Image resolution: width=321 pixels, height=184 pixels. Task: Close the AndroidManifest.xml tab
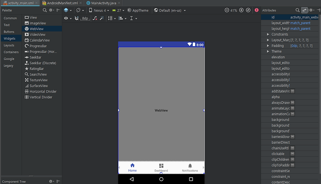(x=81, y=3)
